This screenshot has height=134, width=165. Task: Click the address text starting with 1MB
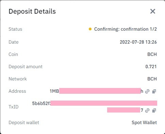96,91
